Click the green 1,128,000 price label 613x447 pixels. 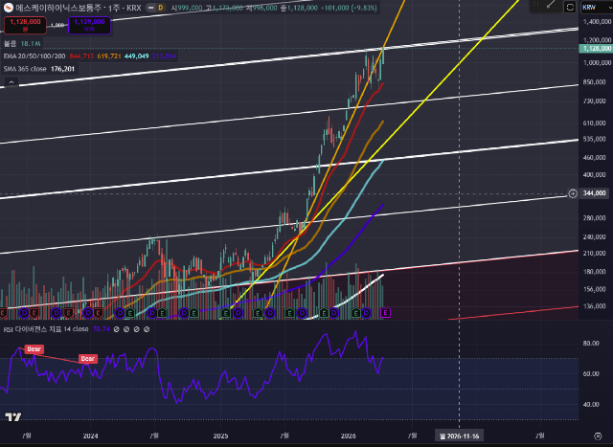pos(596,49)
